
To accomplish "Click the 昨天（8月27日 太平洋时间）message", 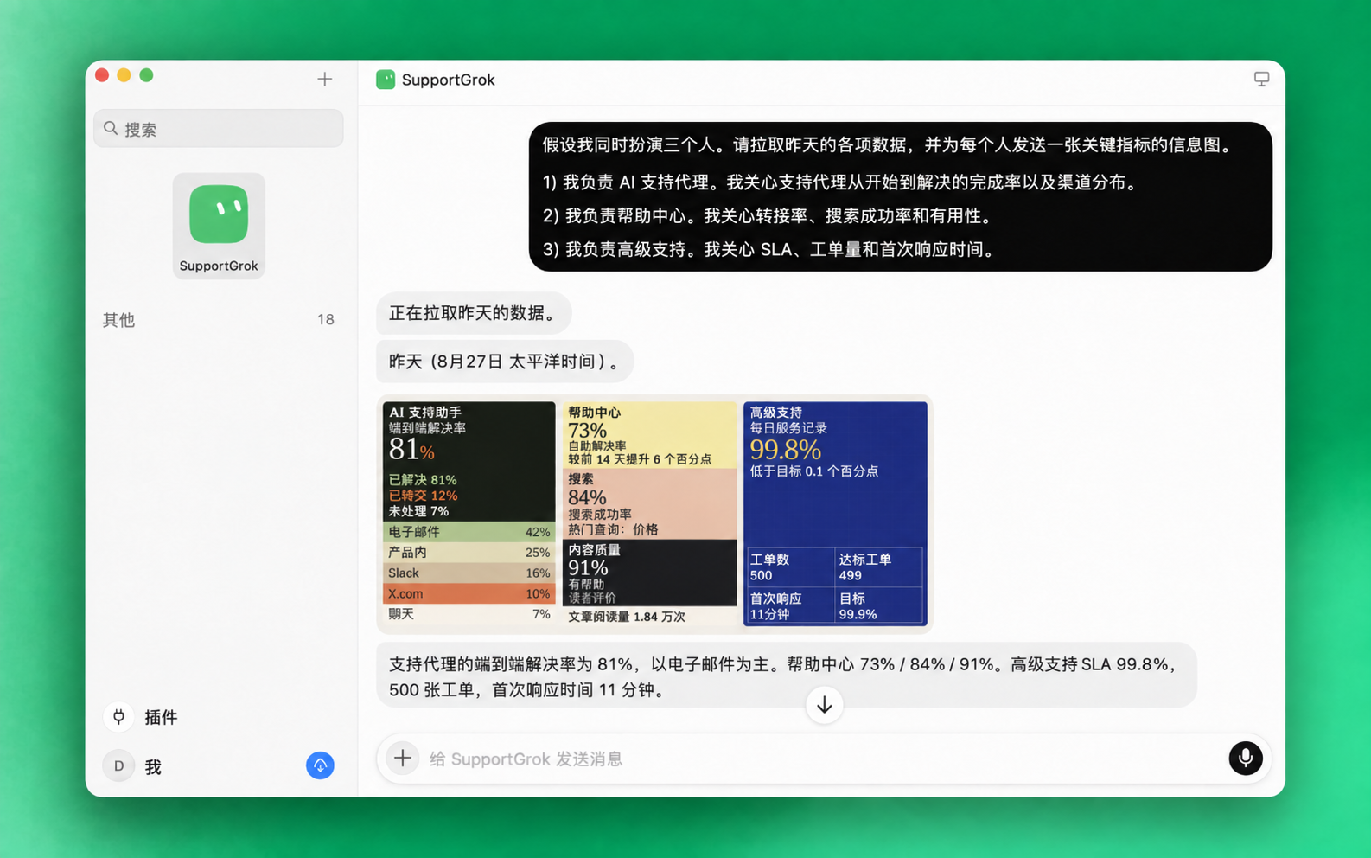I will click(505, 362).
